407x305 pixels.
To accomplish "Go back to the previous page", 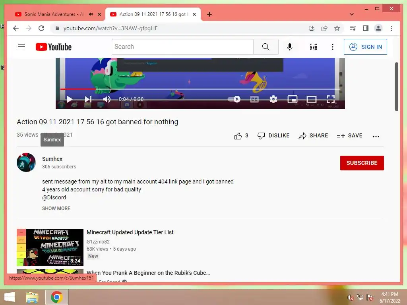I will pos(16,28).
